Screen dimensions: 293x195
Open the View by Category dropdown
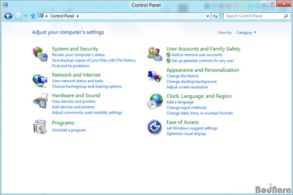tap(246, 32)
